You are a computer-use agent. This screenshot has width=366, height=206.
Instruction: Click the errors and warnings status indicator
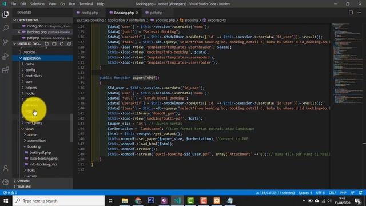pos(10,193)
